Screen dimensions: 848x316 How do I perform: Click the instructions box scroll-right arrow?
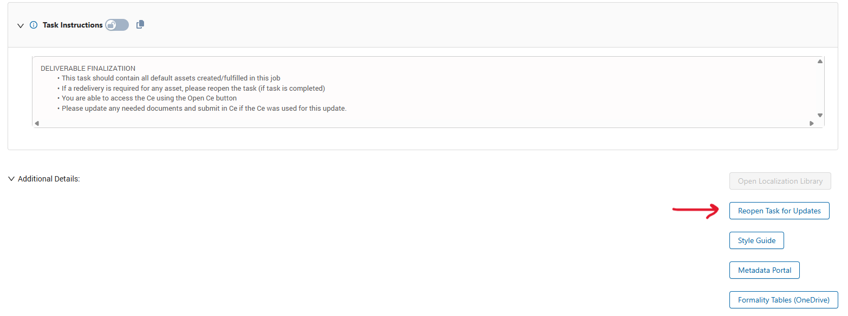(x=811, y=123)
